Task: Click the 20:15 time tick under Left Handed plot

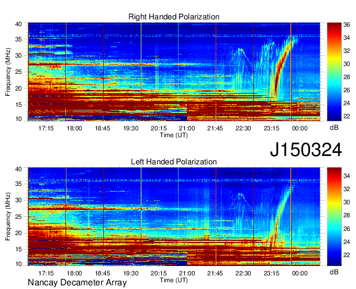Action: (x=159, y=273)
